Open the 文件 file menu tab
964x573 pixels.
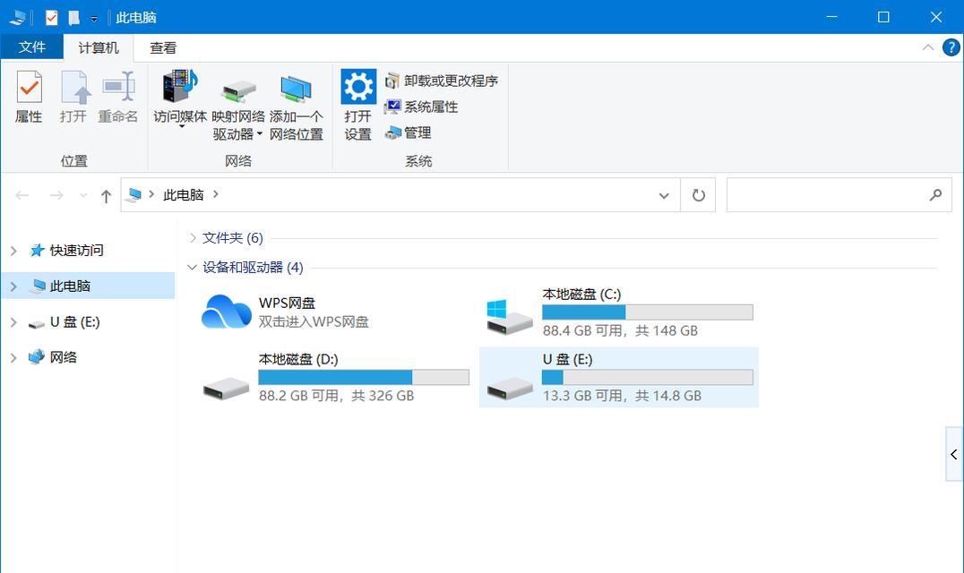click(x=31, y=47)
